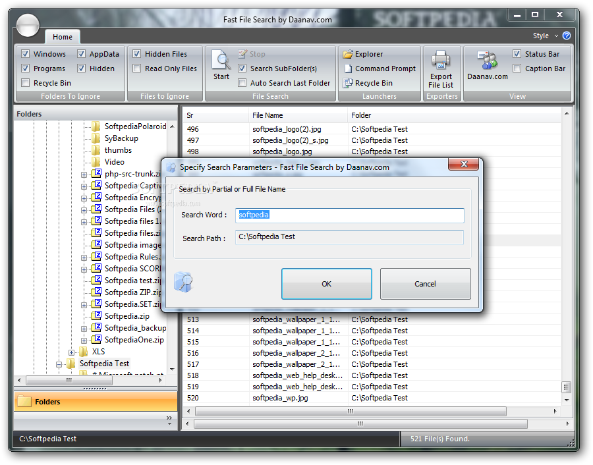Enable Auto Search Last Folder

click(242, 83)
